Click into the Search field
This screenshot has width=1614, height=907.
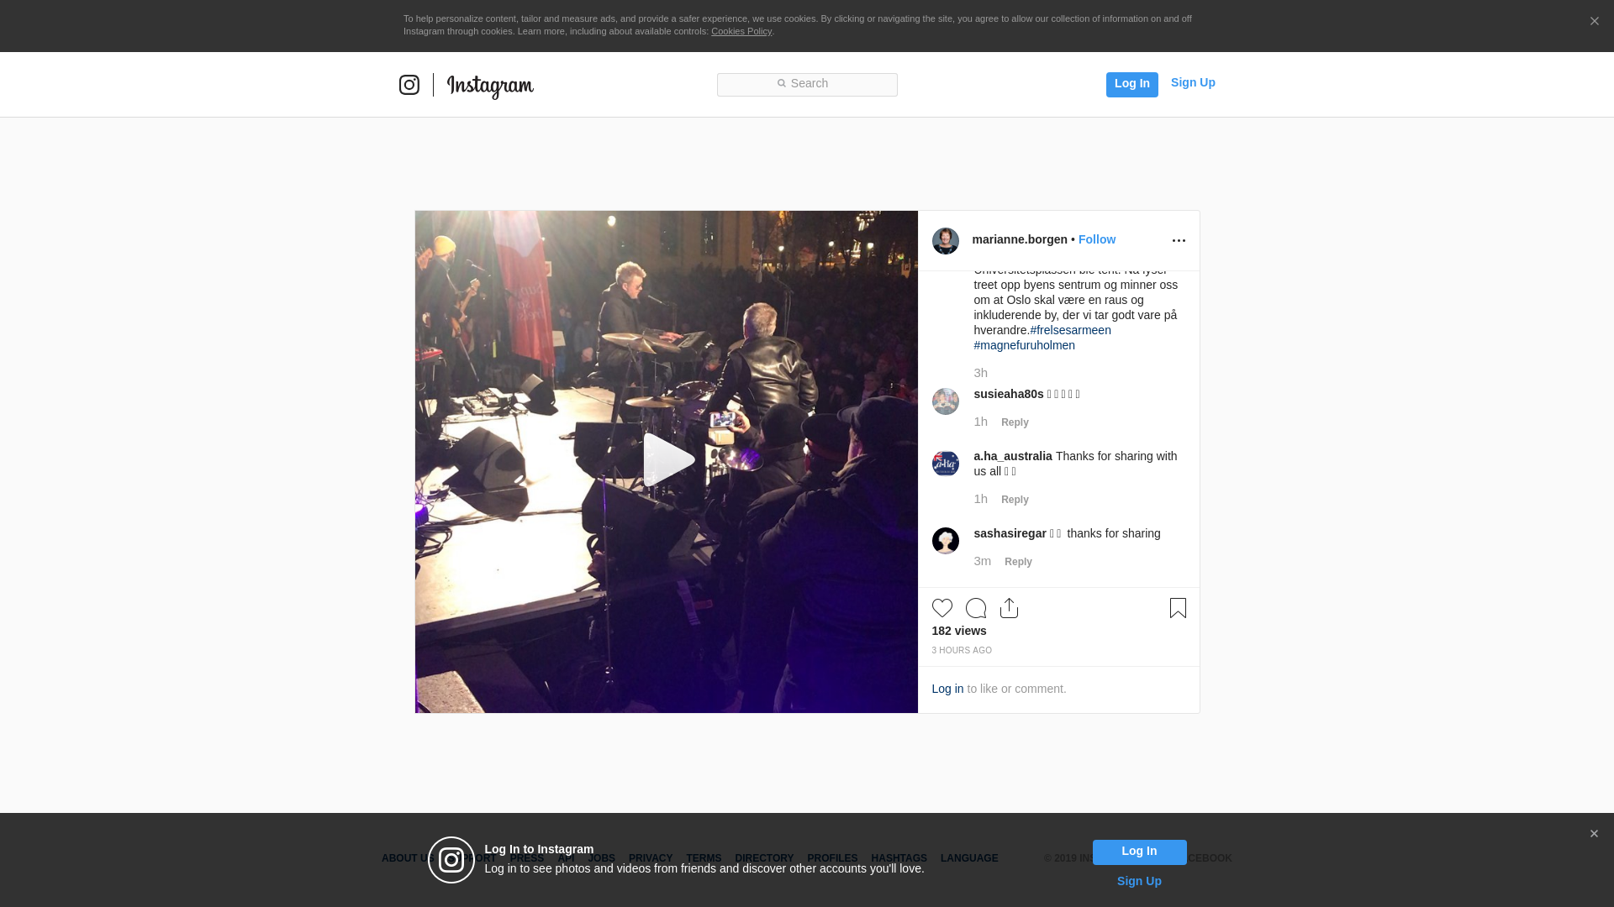(807, 85)
